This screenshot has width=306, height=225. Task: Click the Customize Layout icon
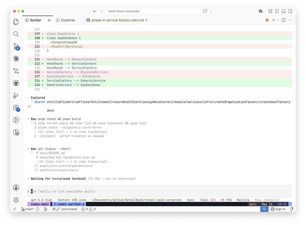(x=270, y=11)
